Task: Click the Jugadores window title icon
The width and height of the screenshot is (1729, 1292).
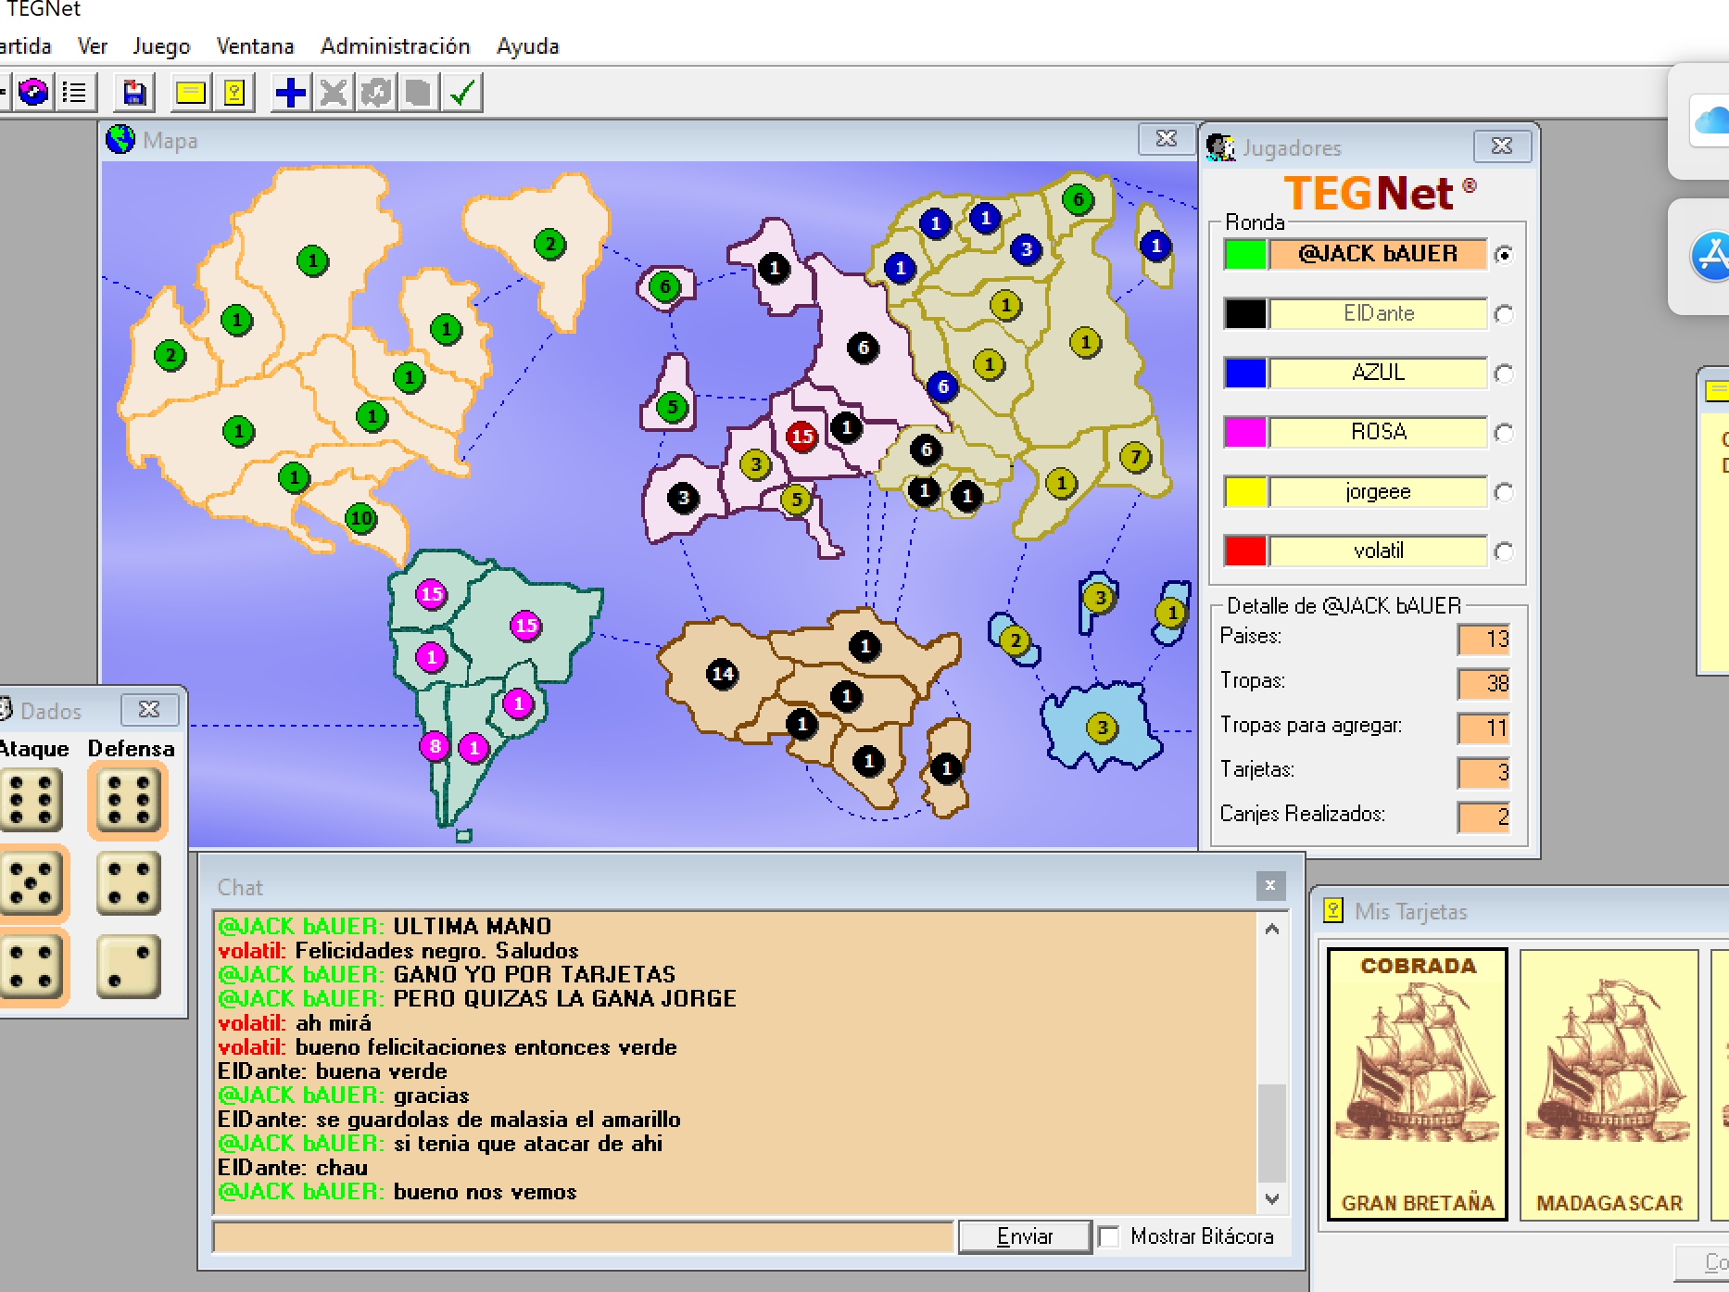Action: [x=1220, y=147]
